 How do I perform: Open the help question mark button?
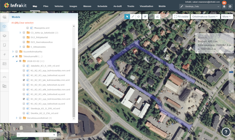226,132
